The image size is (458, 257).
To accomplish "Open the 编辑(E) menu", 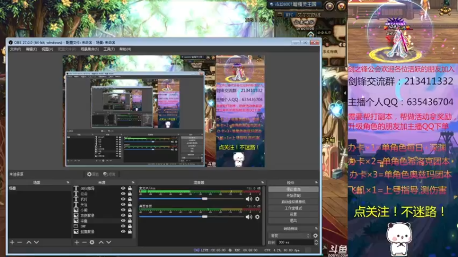I will [x=31, y=49].
